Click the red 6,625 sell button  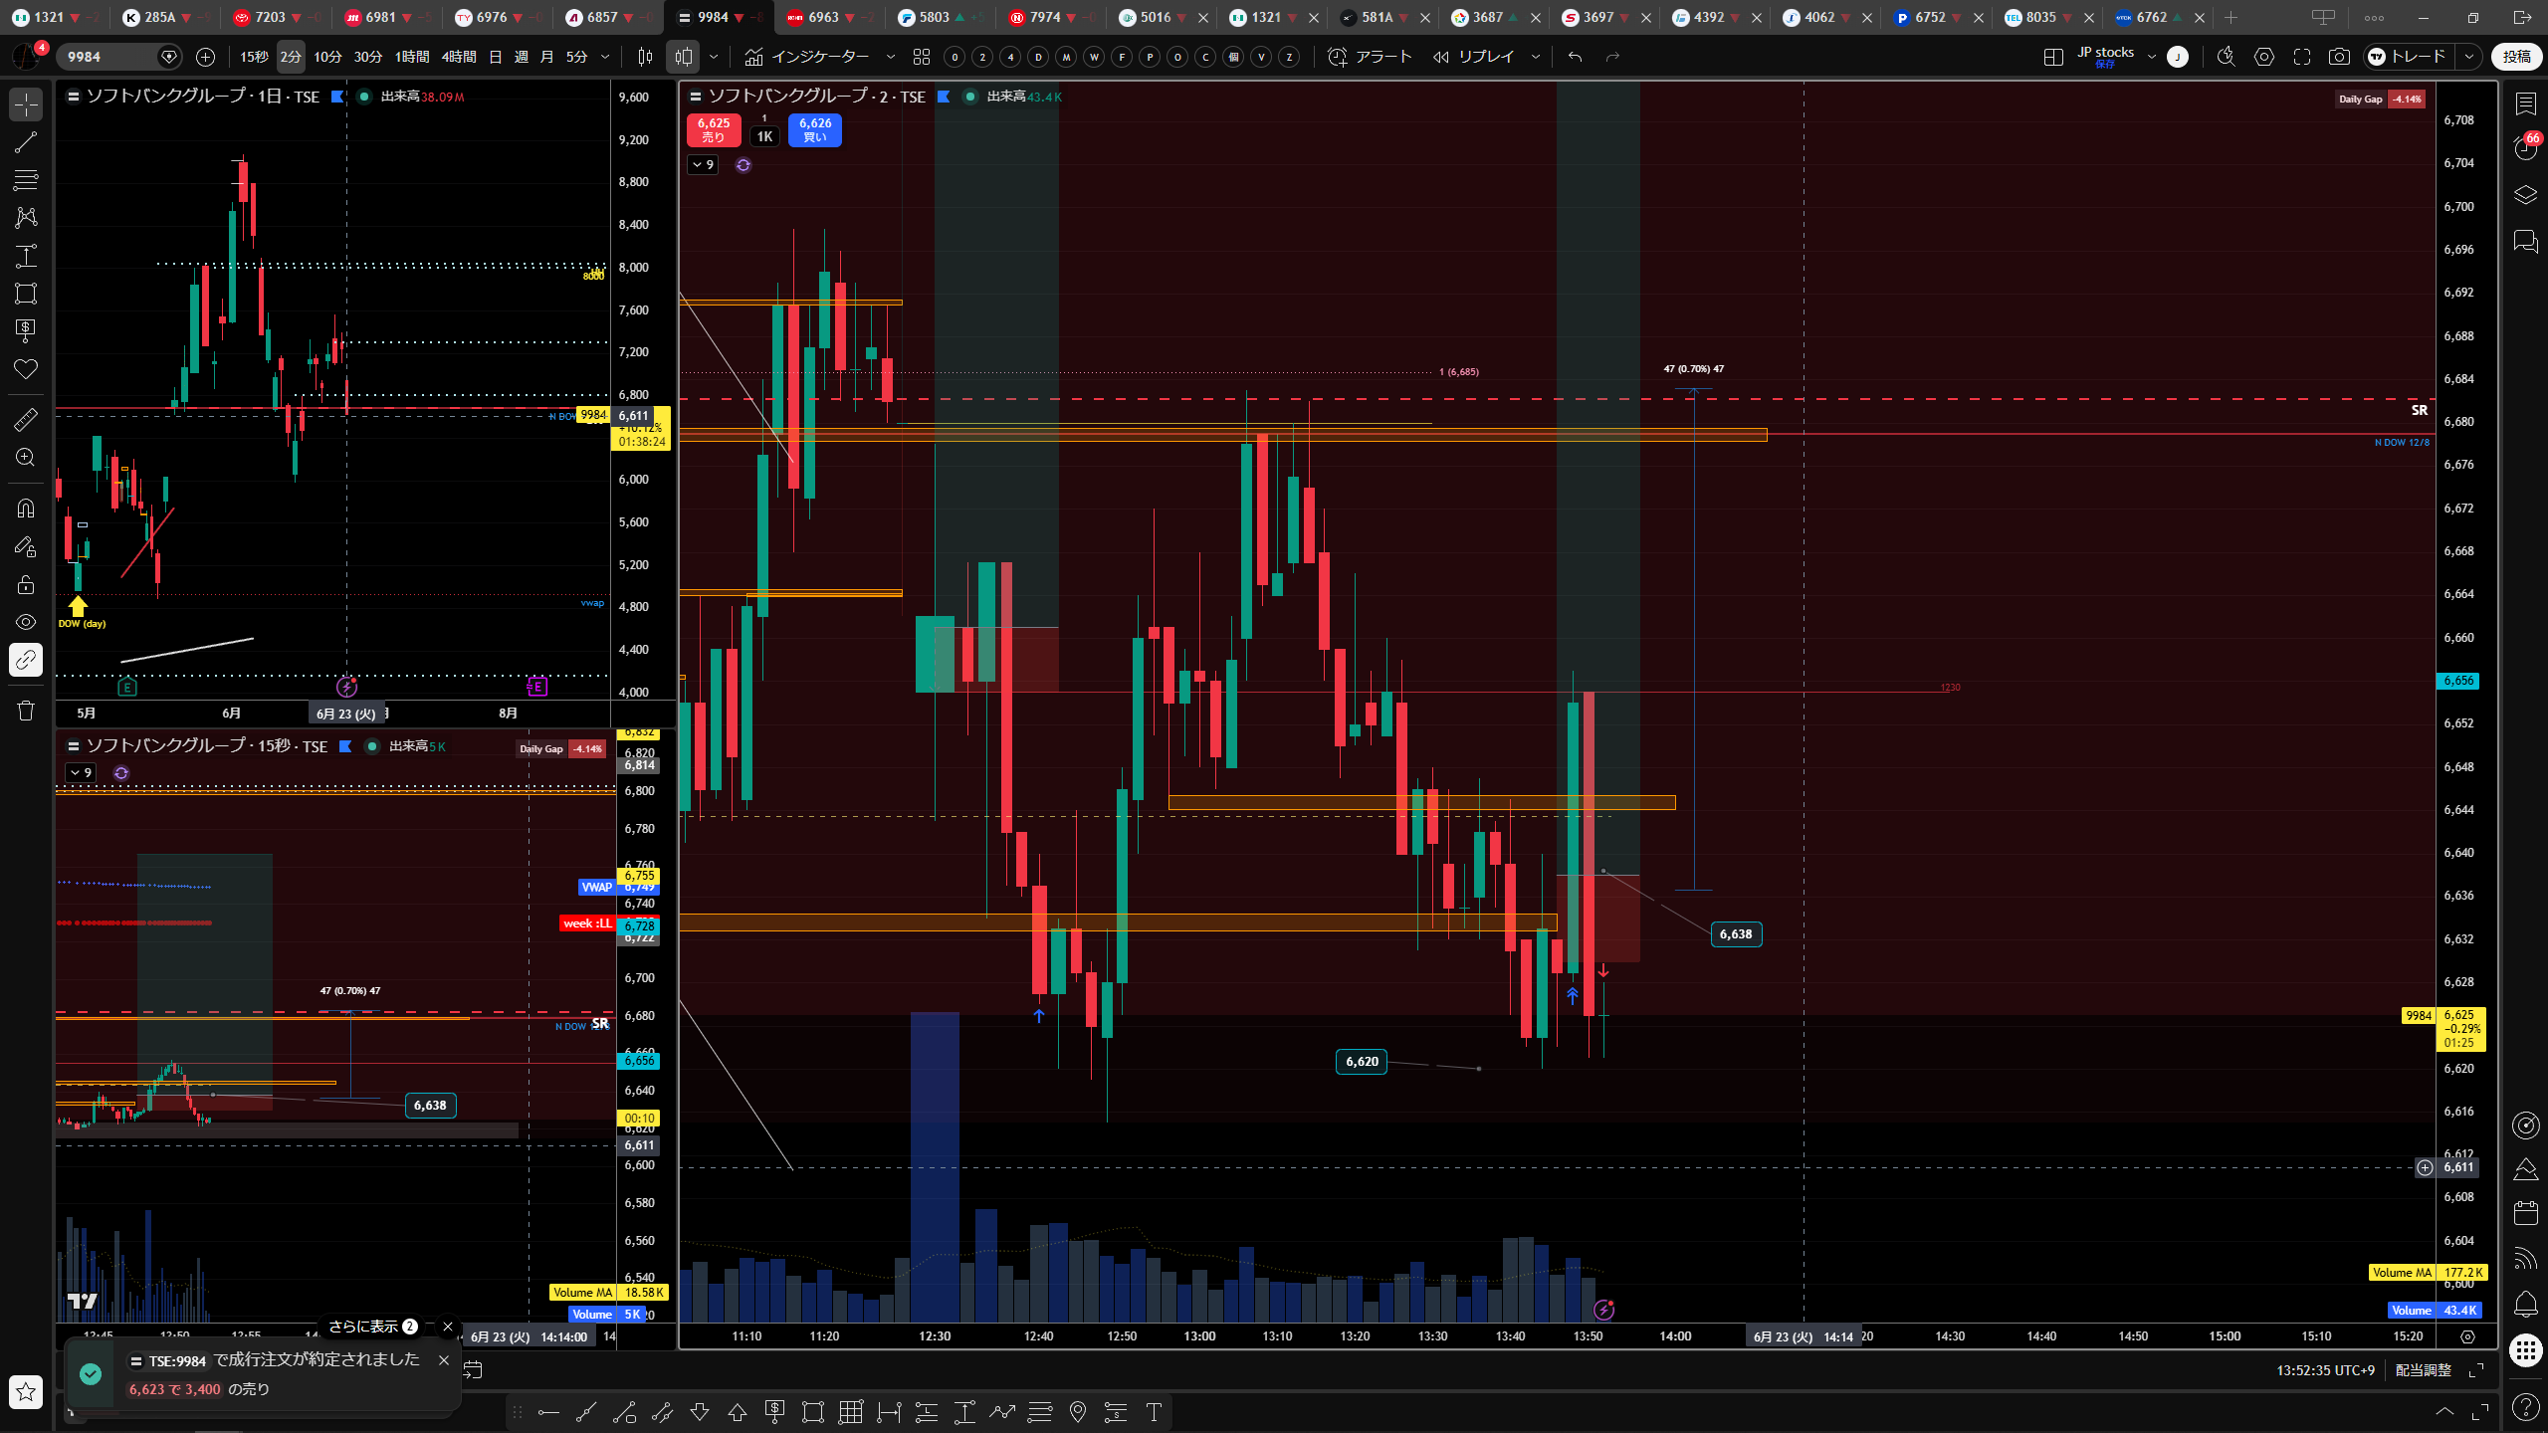714,129
